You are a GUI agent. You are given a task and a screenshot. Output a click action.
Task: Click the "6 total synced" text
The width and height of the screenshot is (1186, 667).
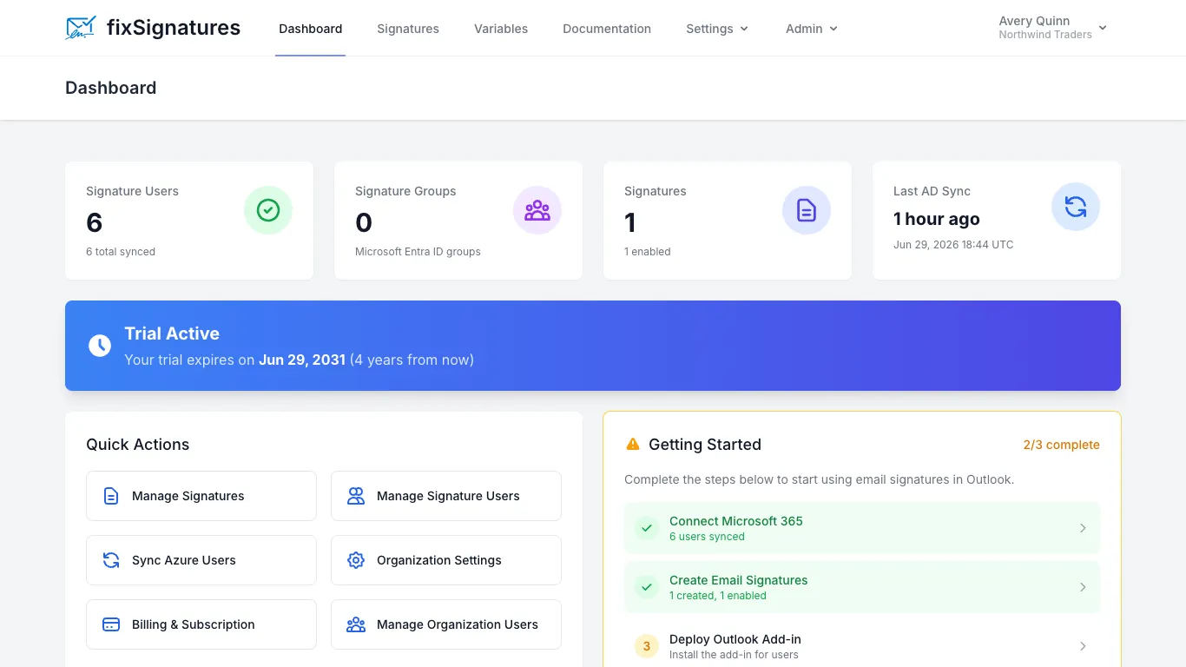point(121,252)
